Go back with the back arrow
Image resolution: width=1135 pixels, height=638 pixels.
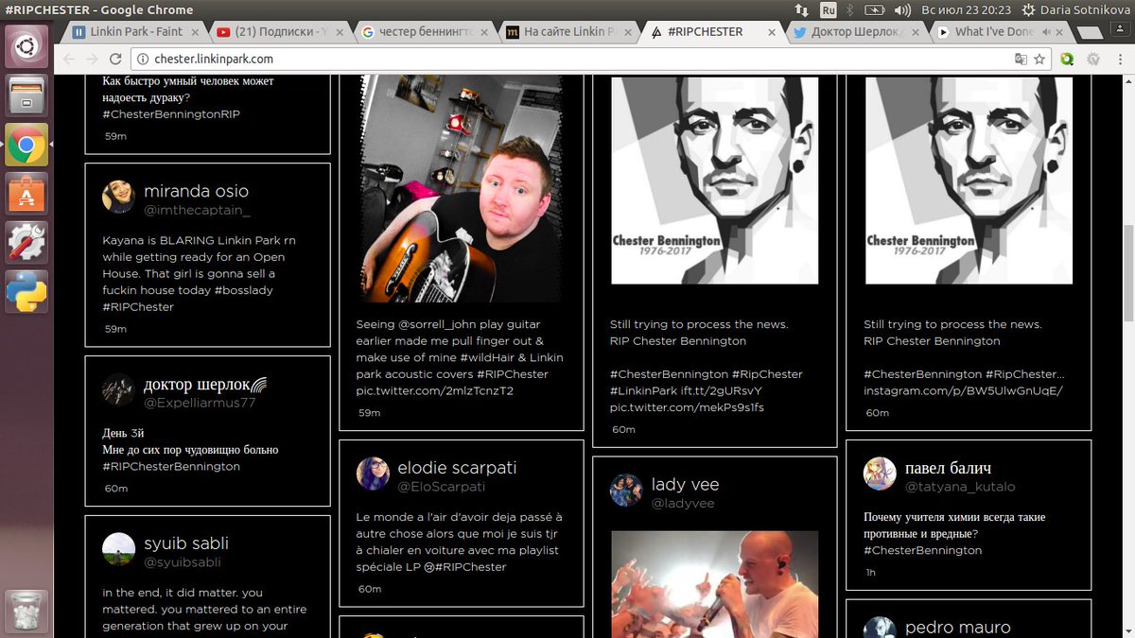[x=69, y=59]
